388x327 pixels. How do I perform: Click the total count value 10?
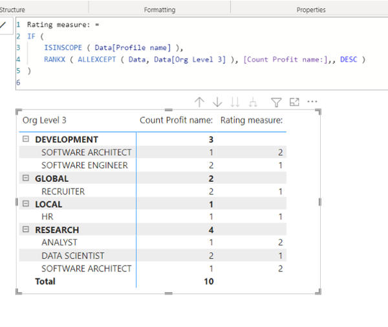click(209, 282)
